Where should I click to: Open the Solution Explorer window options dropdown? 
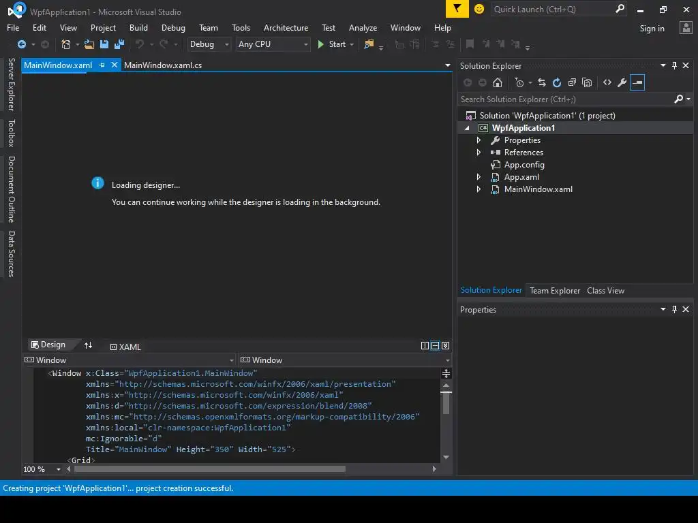pos(663,65)
